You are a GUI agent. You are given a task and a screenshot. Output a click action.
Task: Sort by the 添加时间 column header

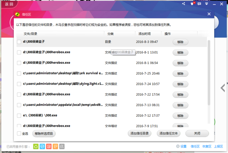[148, 34]
